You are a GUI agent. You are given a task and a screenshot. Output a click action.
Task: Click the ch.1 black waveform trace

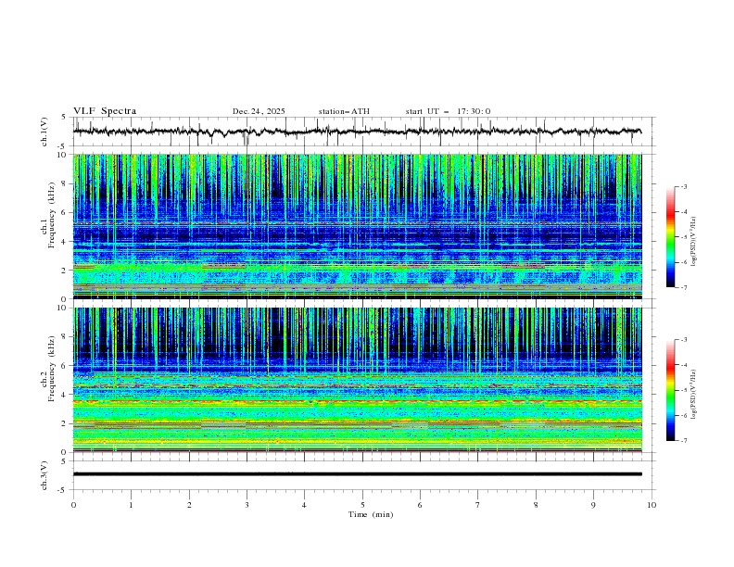pyautogui.click(x=357, y=132)
